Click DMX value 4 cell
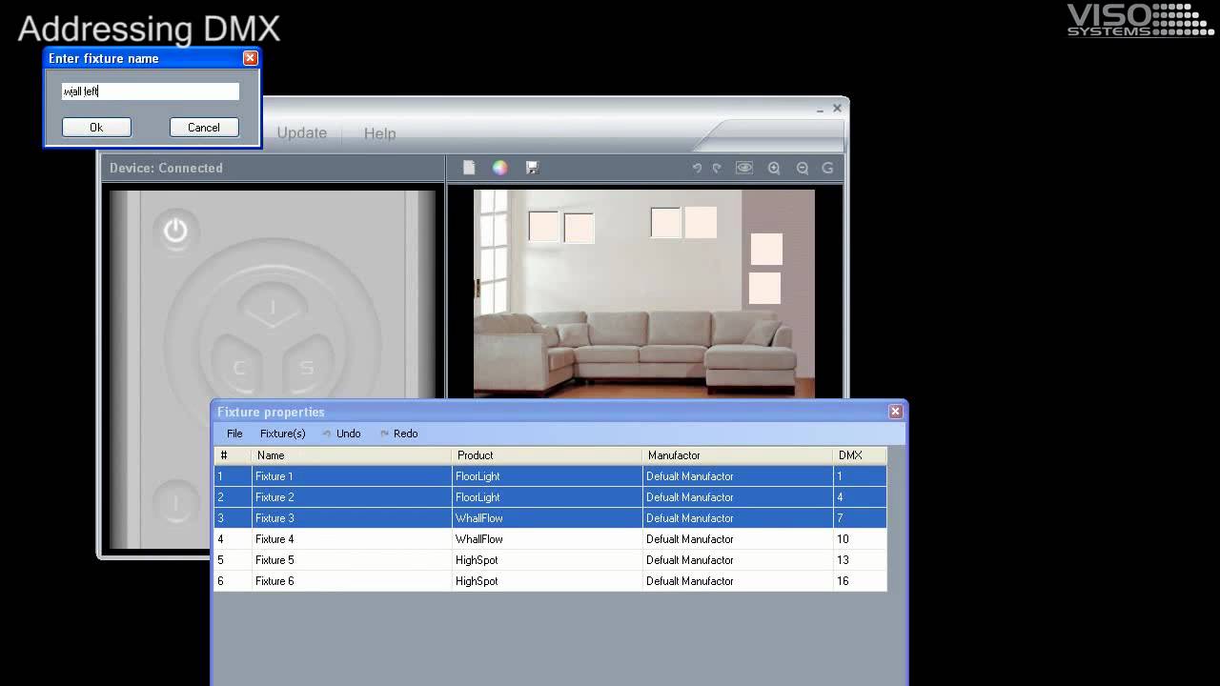Screen dimensions: 1220x686 860,497
